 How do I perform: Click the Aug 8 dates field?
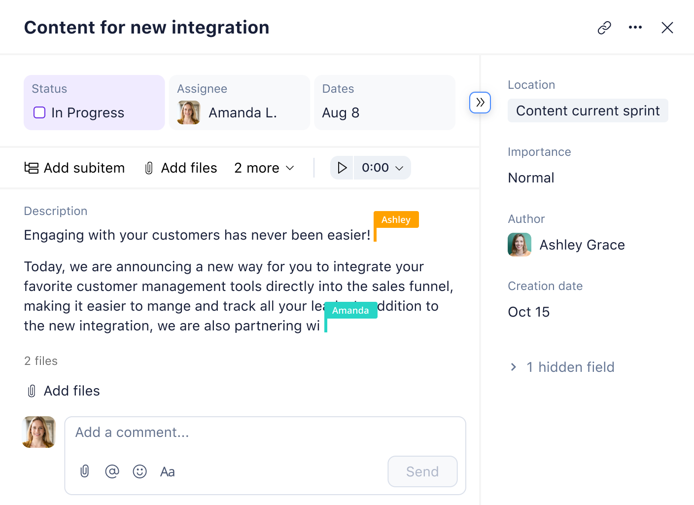click(341, 112)
